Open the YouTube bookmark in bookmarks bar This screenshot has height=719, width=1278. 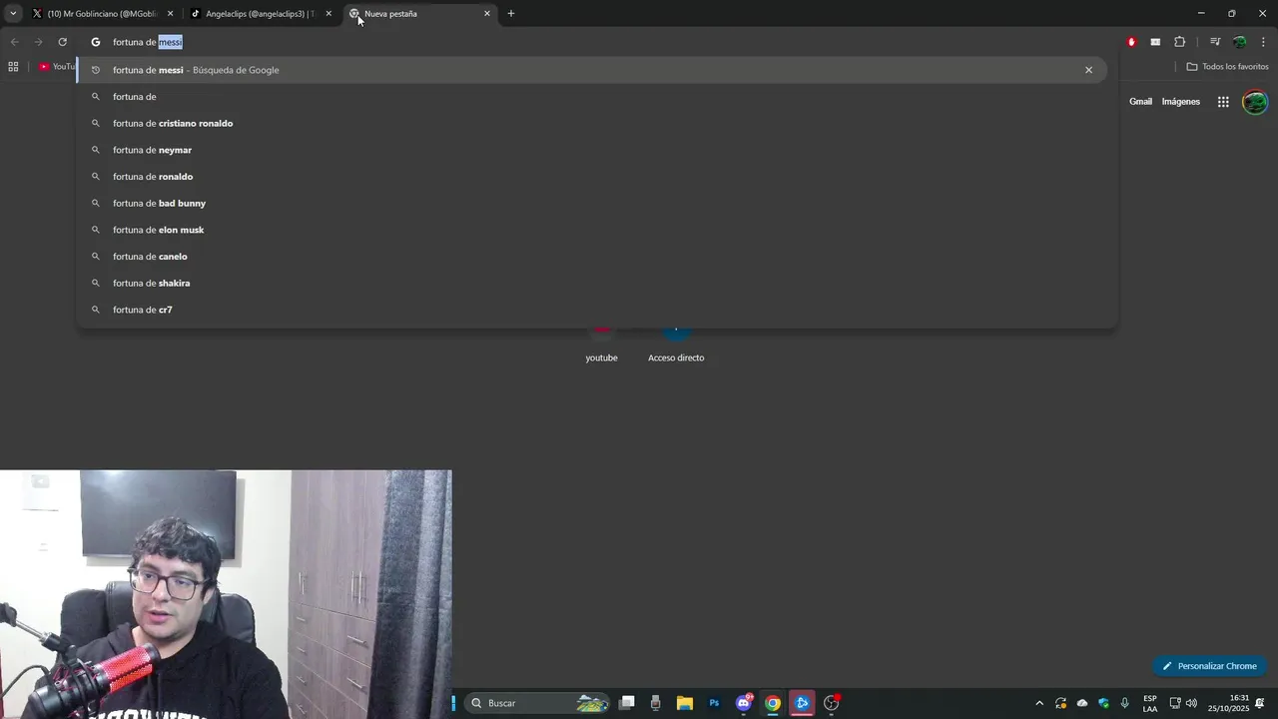[58, 67]
